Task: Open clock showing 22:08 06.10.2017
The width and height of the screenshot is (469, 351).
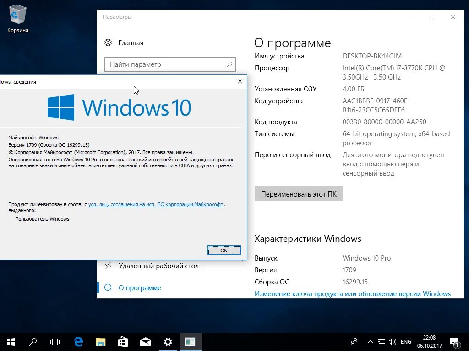Action: click(429, 342)
